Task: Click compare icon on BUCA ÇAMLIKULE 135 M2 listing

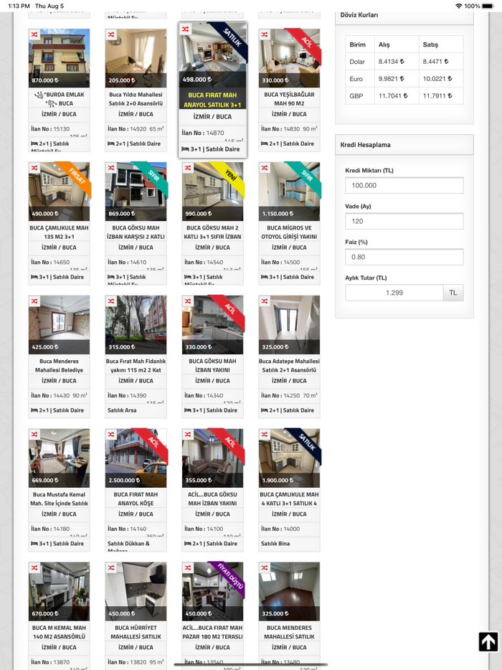Action: pyautogui.click(x=34, y=168)
